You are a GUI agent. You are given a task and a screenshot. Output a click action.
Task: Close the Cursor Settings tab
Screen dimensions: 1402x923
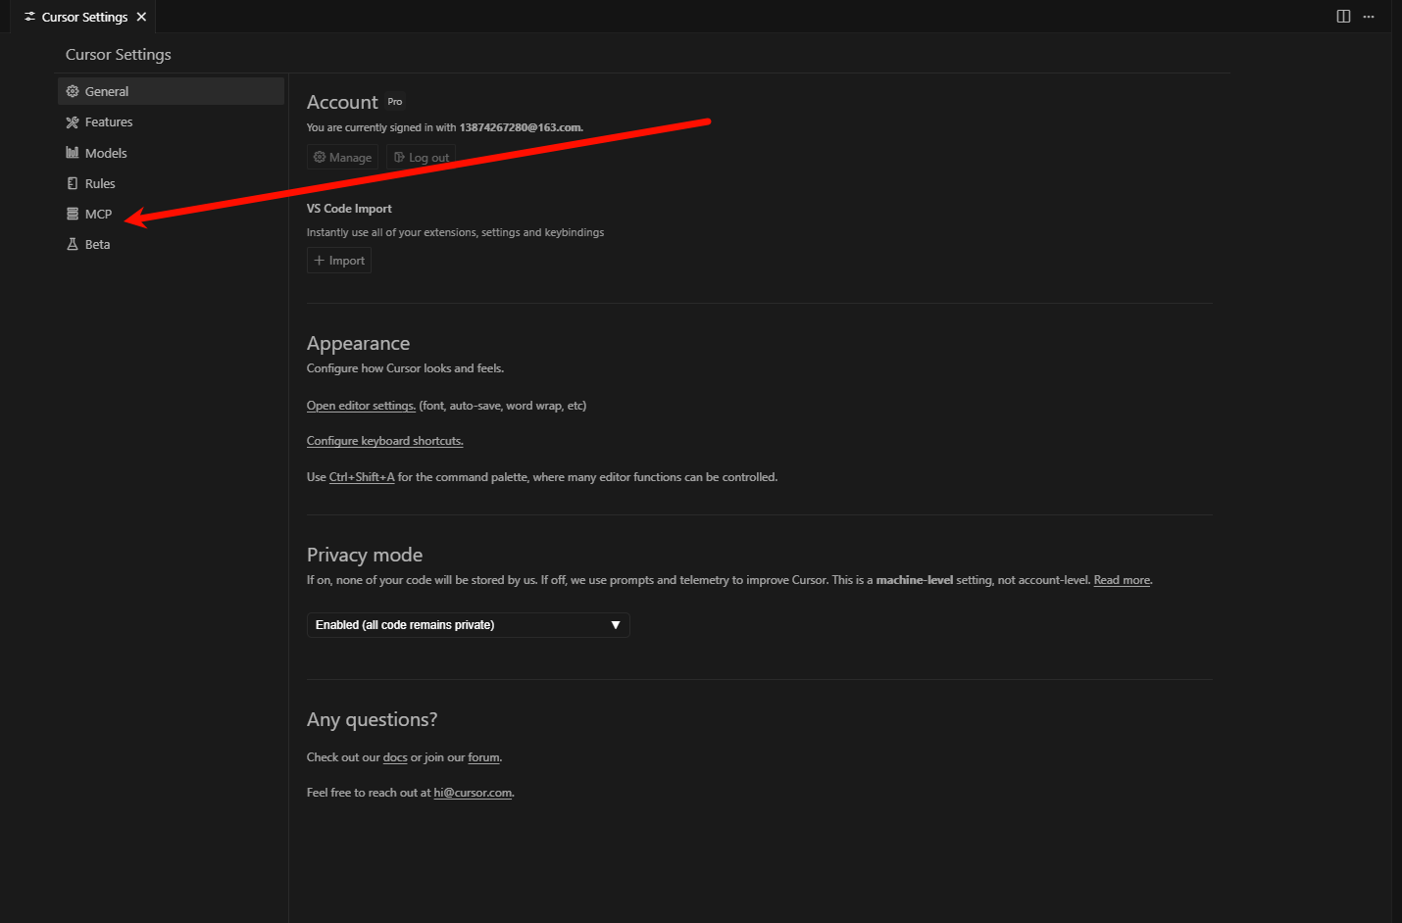141,17
